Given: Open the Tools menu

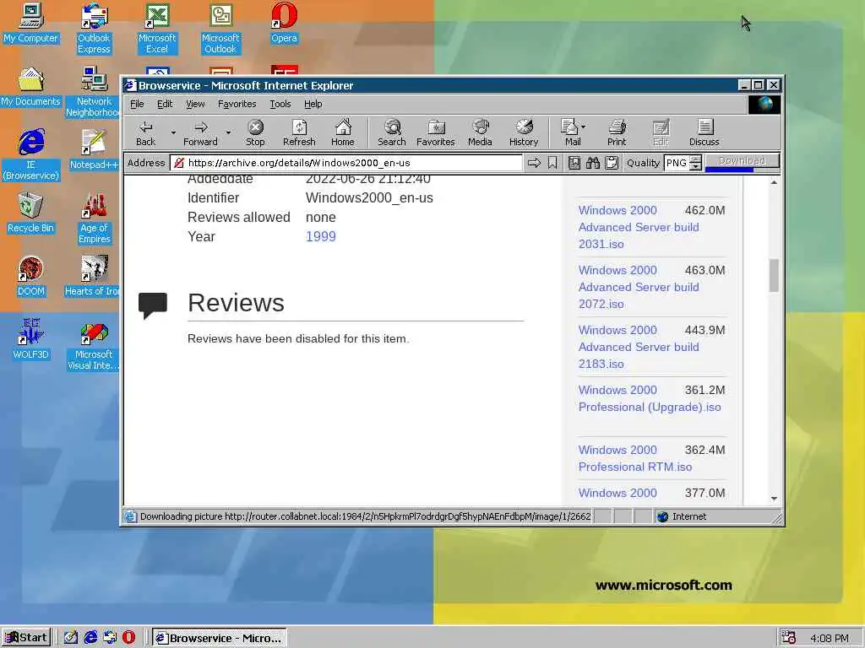Looking at the screenshot, I should 280,104.
